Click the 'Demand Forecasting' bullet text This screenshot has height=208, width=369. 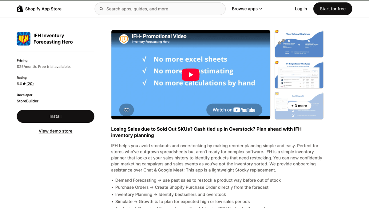198,180
